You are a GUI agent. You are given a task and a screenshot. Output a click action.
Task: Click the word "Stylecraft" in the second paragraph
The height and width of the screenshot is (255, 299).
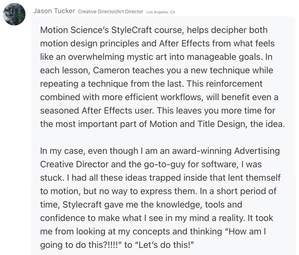tap(82, 205)
